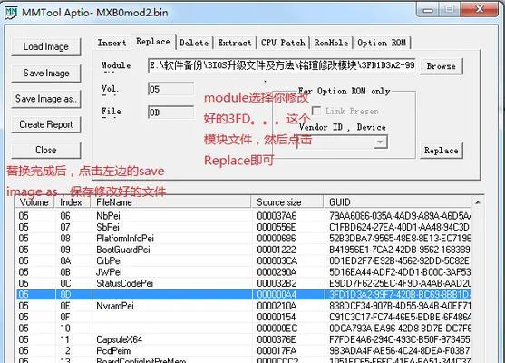The height and width of the screenshot is (363, 505).
Task: Click the MMTool application icon in title bar
Action: coord(11,13)
